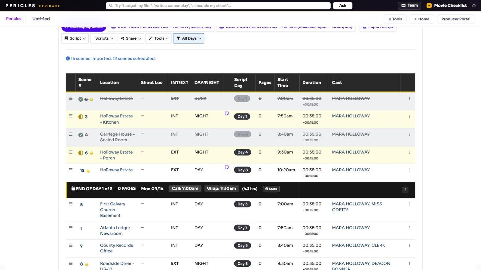Go to Home from the header
The width and height of the screenshot is (481, 270).
coord(422,19)
